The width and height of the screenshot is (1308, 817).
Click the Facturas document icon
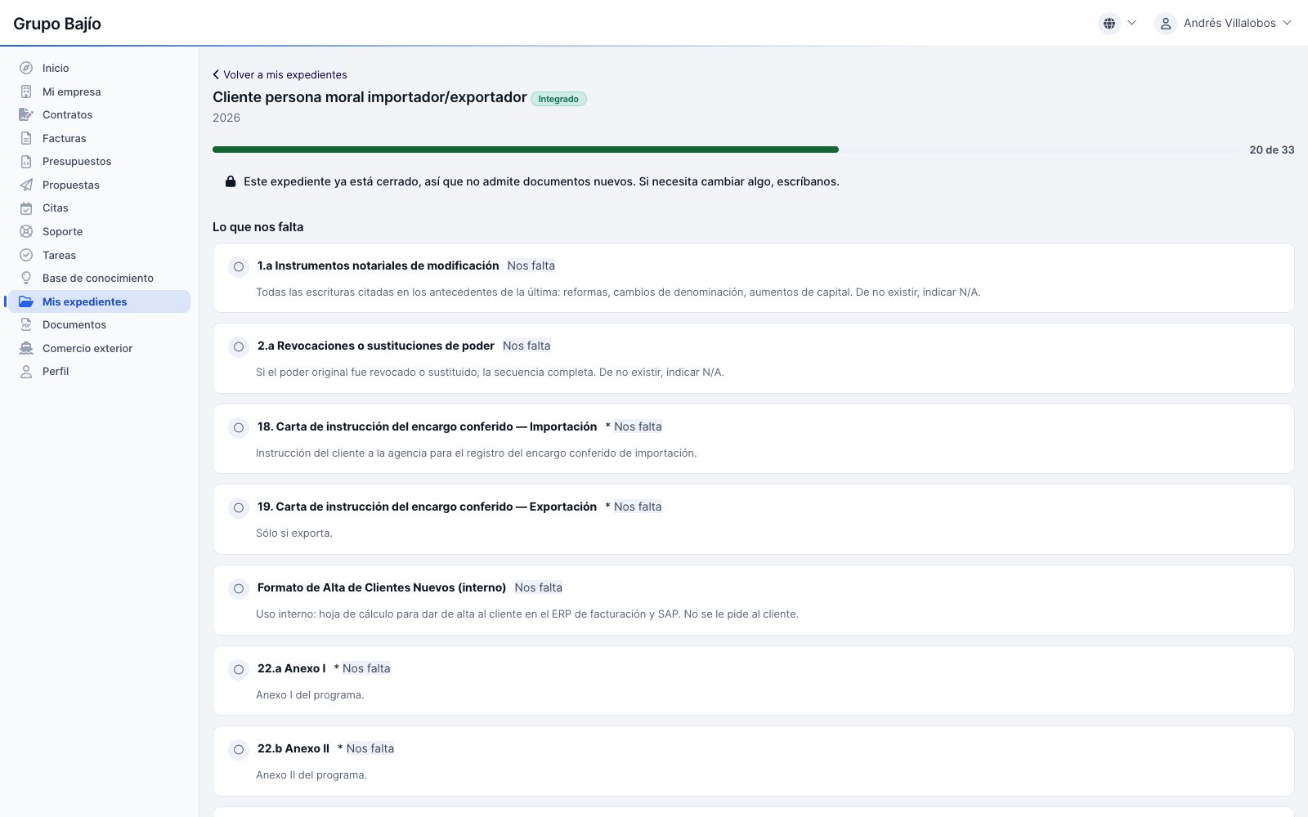pos(26,138)
